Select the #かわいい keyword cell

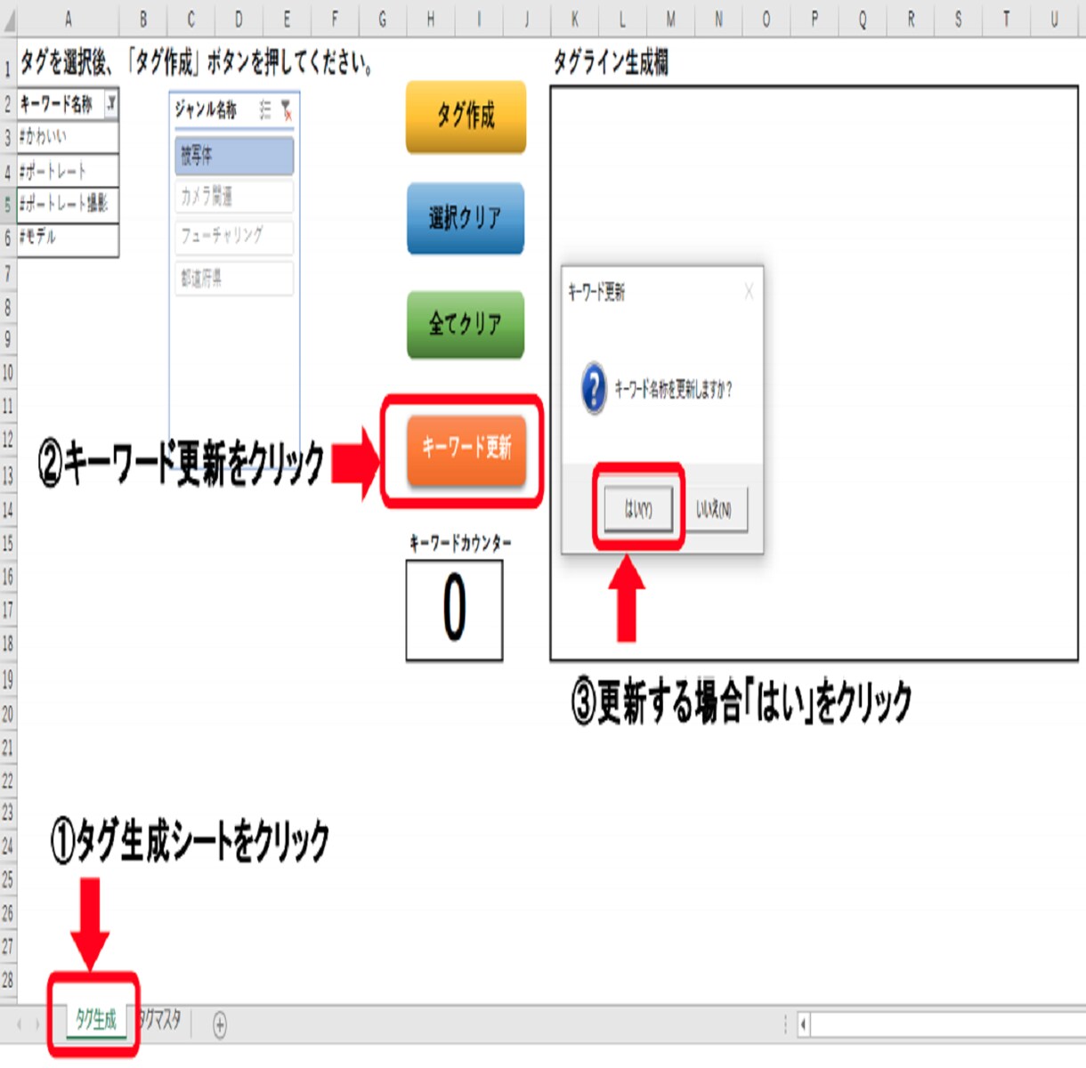[x=68, y=137]
